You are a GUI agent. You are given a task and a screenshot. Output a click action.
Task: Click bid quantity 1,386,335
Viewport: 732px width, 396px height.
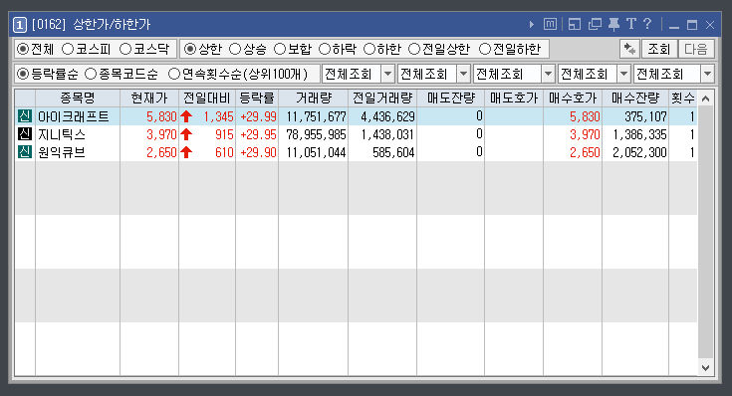(639, 134)
